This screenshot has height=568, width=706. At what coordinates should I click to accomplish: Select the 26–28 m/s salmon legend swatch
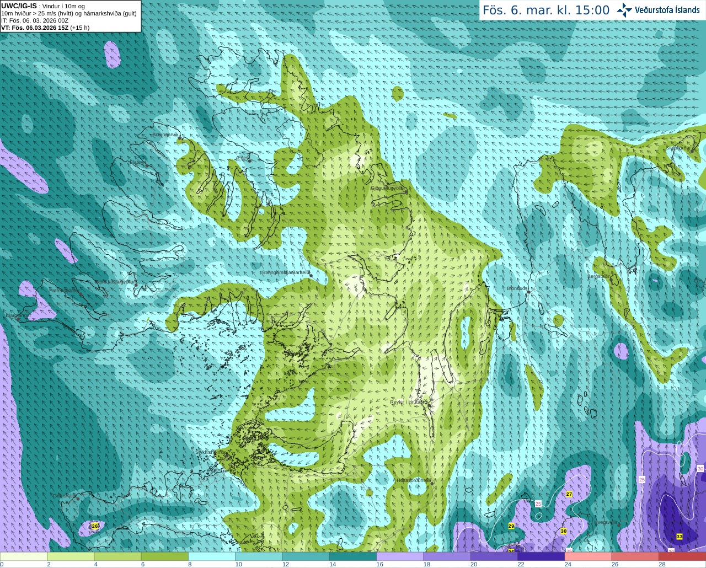[636, 556]
